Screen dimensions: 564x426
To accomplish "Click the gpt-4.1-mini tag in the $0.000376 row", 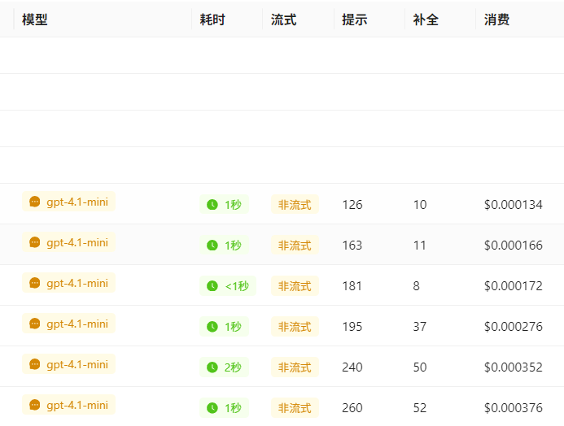I will point(68,404).
